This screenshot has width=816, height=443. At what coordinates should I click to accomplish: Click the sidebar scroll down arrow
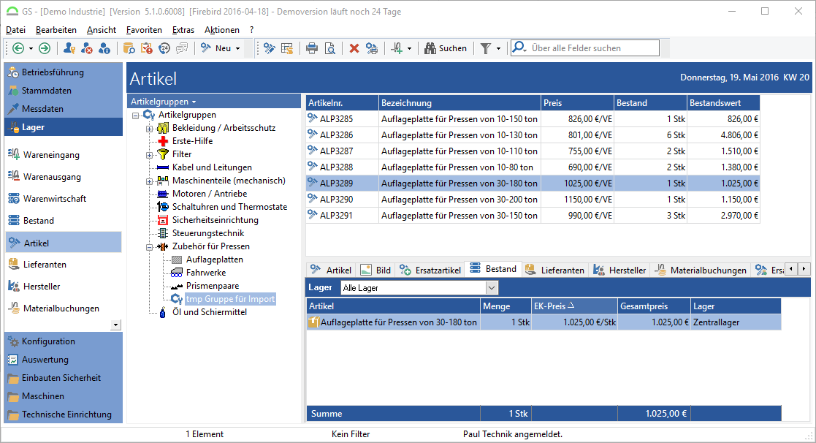tap(115, 325)
